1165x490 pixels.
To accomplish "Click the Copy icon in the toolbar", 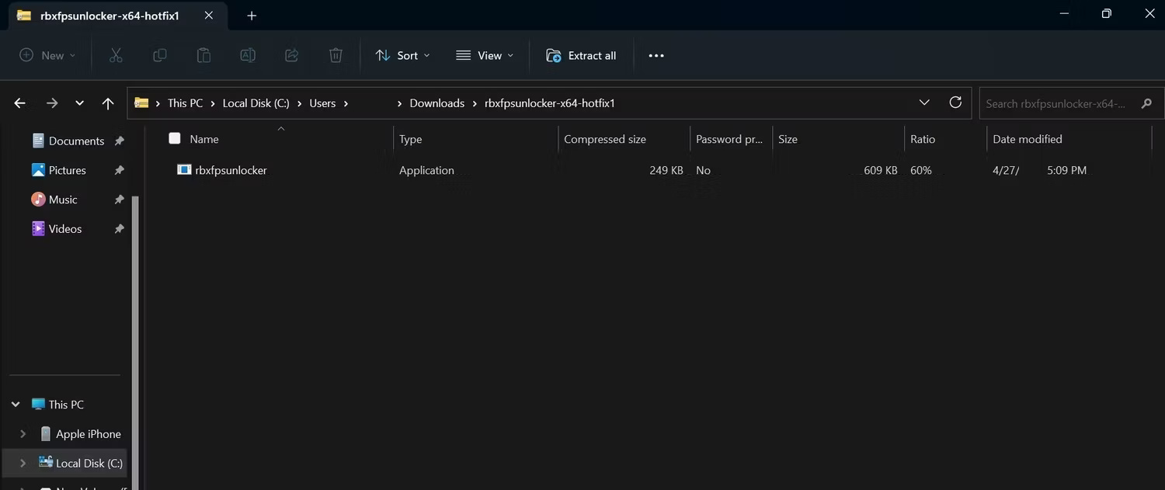I will click(x=159, y=55).
